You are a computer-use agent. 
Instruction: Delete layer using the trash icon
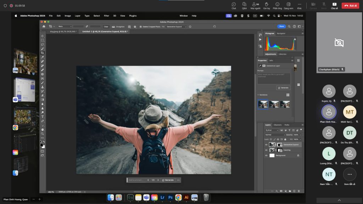click(x=299, y=191)
